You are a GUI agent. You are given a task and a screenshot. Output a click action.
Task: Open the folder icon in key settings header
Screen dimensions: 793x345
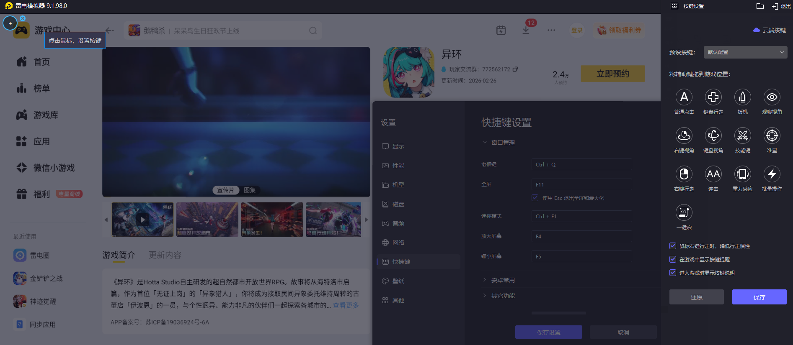(760, 6)
